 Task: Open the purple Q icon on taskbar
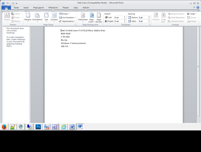click(55, 127)
